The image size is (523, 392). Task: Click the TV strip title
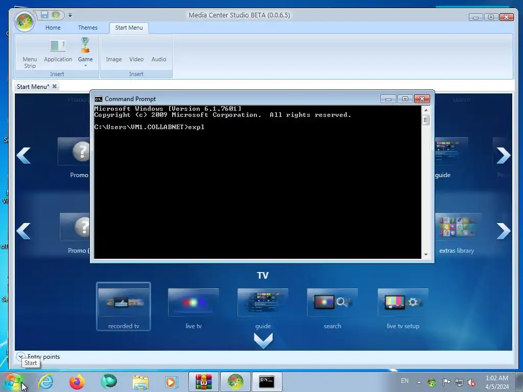(263, 275)
